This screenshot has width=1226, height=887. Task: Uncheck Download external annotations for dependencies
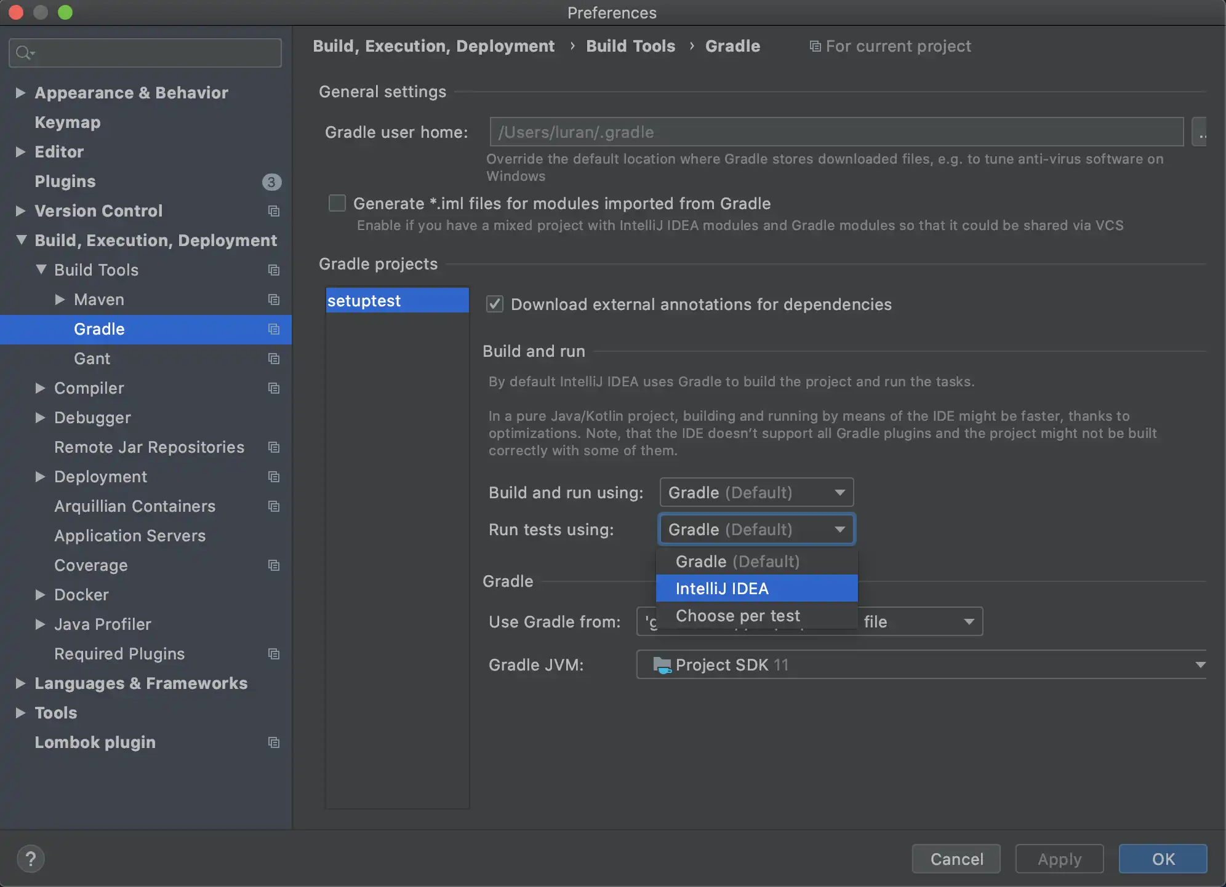(495, 304)
